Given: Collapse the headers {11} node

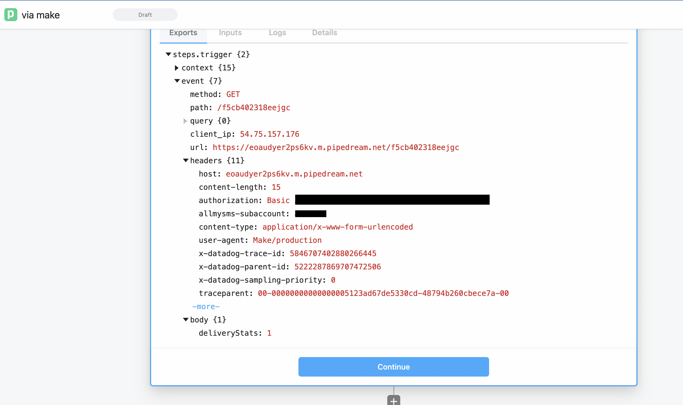Looking at the screenshot, I should pyautogui.click(x=186, y=161).
